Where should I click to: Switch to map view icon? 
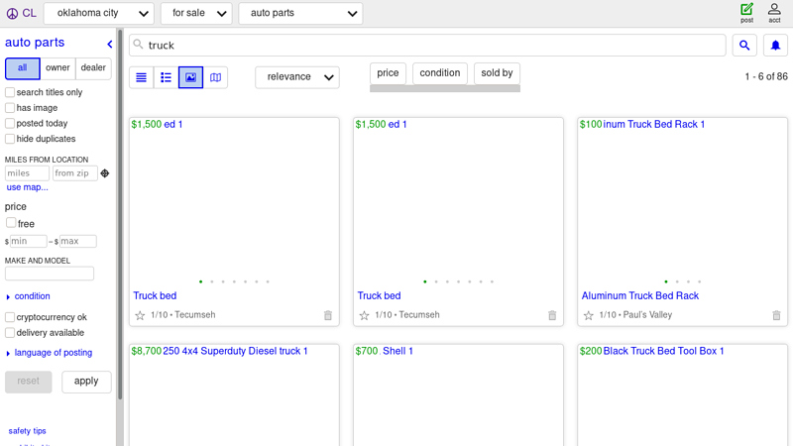tap(215, 77)
